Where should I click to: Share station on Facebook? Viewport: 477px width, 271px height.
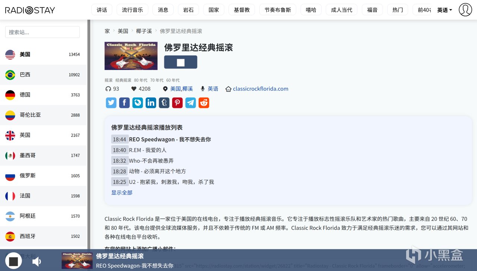point(124,103)
